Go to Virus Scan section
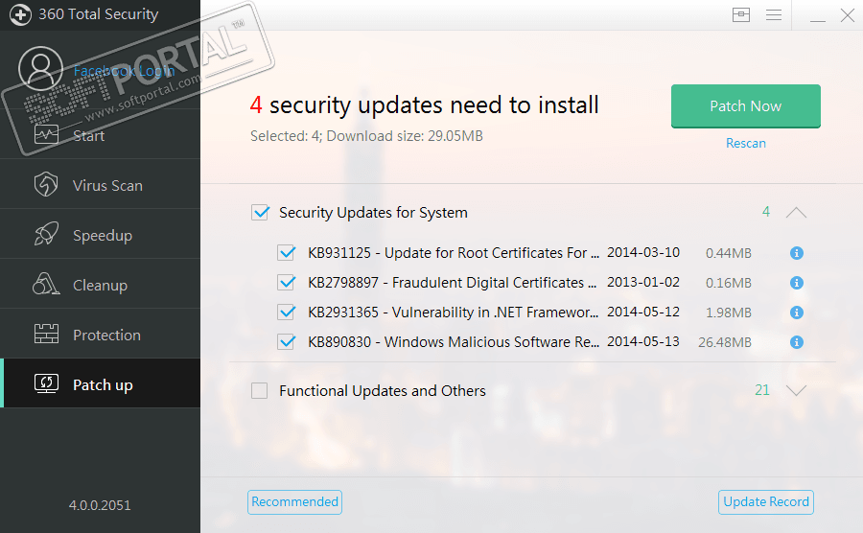This screenshot has height=533, width=863. (x=100, y=184)
